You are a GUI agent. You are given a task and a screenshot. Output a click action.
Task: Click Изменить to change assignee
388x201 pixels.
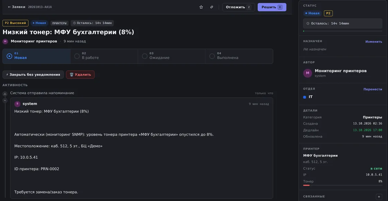(x=374, y=42)
